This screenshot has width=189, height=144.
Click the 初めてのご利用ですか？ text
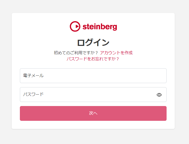point(76,53)
